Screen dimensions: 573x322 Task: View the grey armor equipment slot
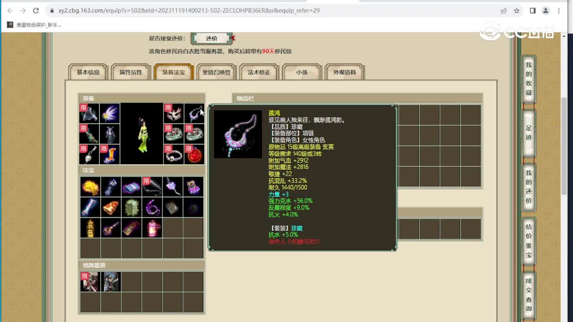(89, 113)
